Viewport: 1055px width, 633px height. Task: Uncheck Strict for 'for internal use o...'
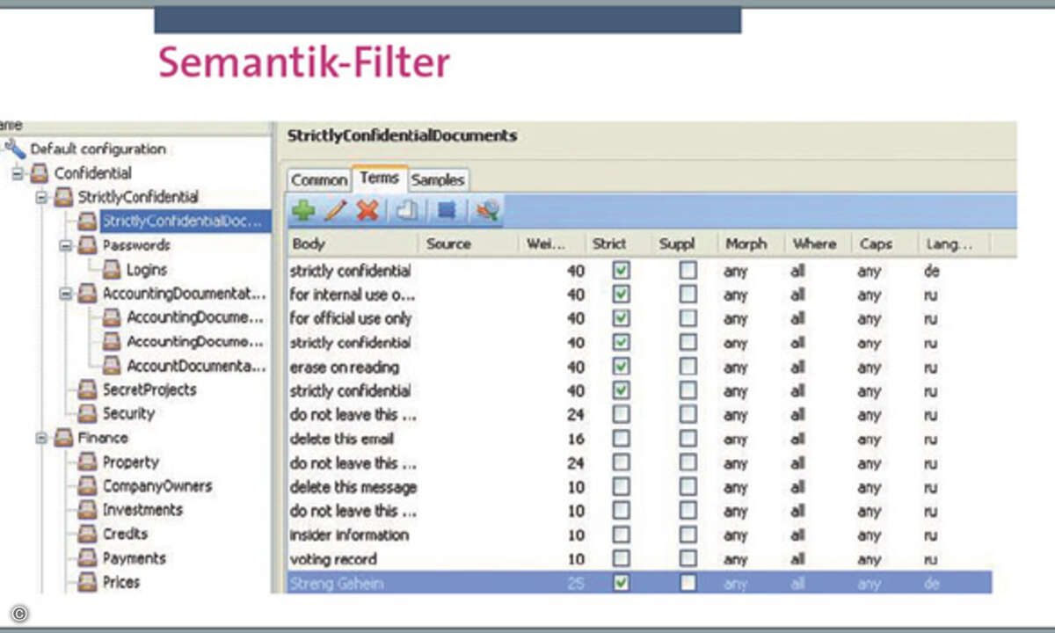621,295
